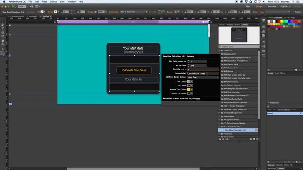303x170 pixels.
Task: Select the [None] graphic style
Action: 284,113
